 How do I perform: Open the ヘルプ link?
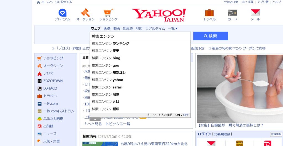click(277, 2)
